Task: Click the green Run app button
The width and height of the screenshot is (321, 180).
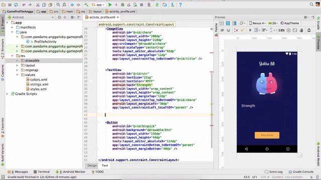Action: coord(110,4)
